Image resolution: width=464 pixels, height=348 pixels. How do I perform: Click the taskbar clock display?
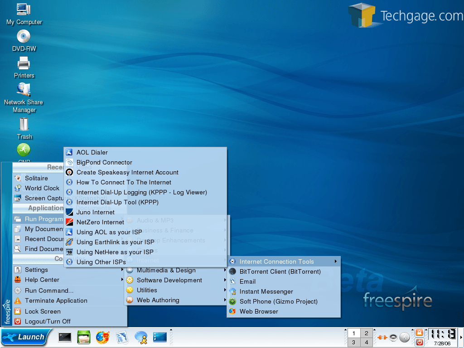coord(442,334)
